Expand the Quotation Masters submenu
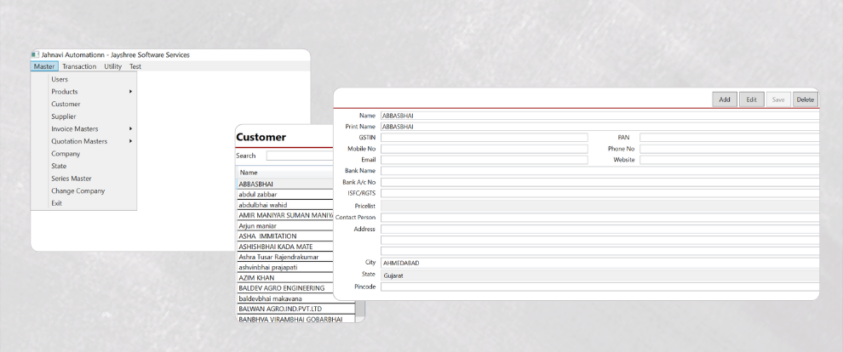 point(130,141)
